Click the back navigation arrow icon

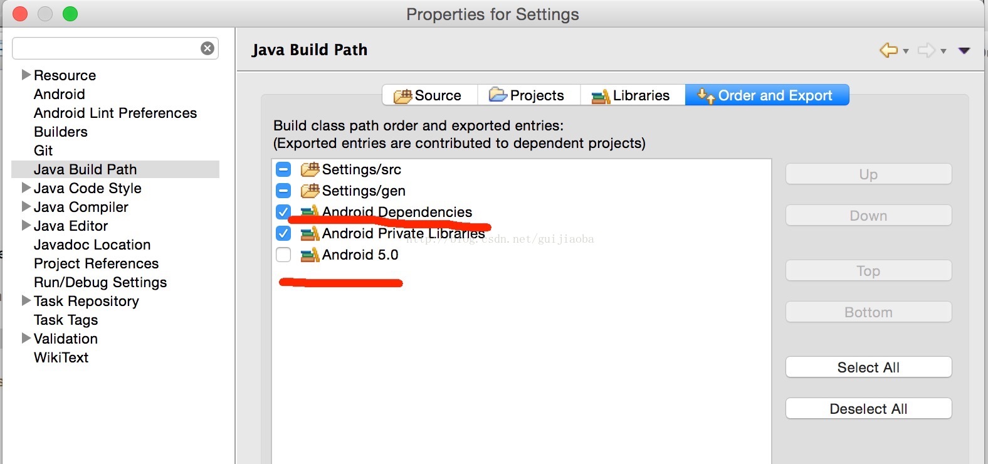pos(888,50)
